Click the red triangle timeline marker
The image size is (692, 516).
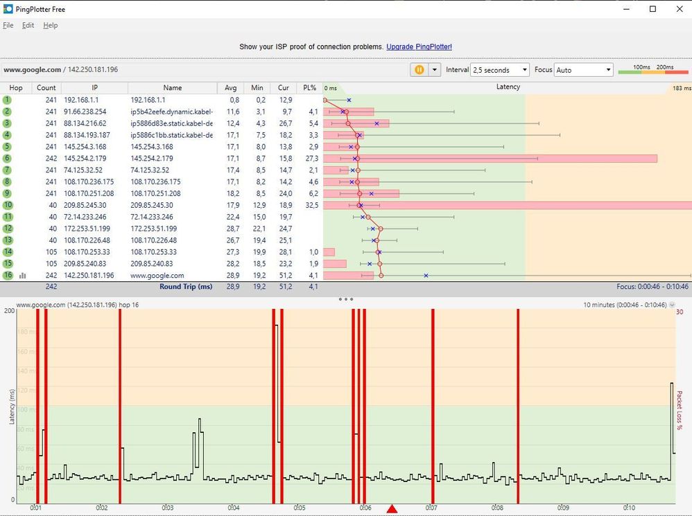[392, 509]
